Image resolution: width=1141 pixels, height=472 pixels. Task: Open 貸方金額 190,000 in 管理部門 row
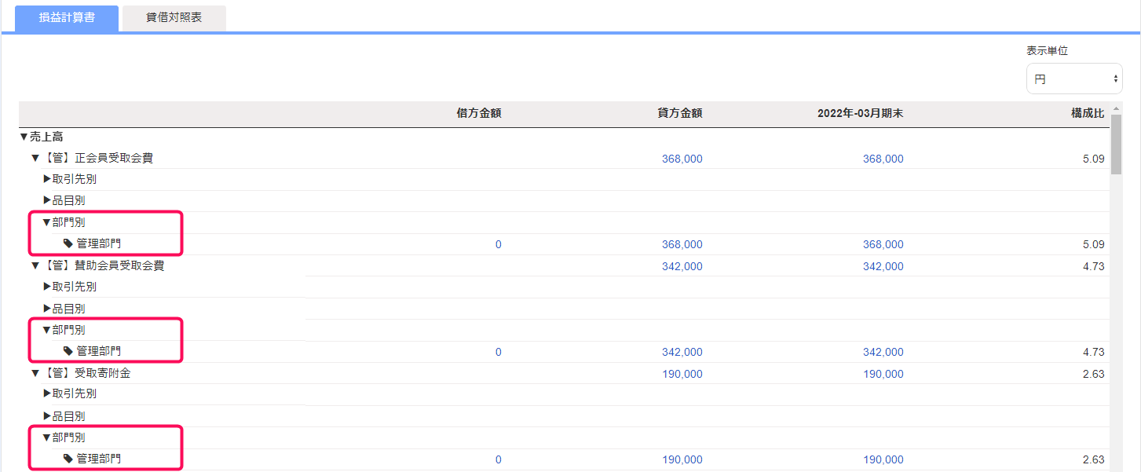click(682, 459)
